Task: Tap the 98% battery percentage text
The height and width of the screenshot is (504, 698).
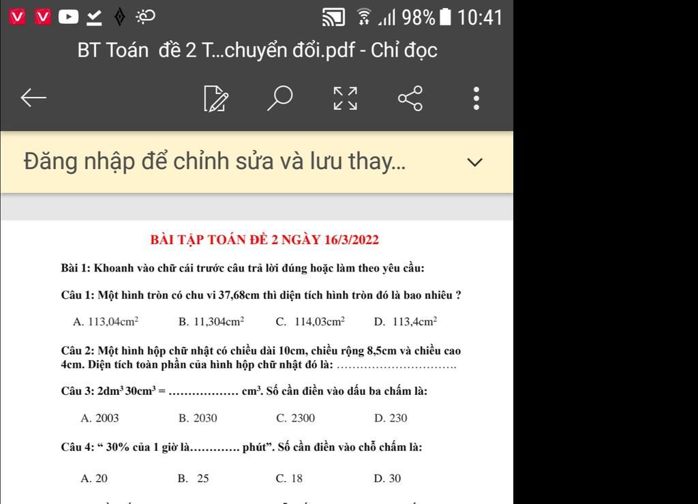Action: (x=419, y=18)
